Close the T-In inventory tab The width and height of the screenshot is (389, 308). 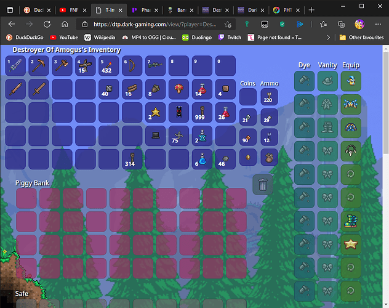click(120, 10)
